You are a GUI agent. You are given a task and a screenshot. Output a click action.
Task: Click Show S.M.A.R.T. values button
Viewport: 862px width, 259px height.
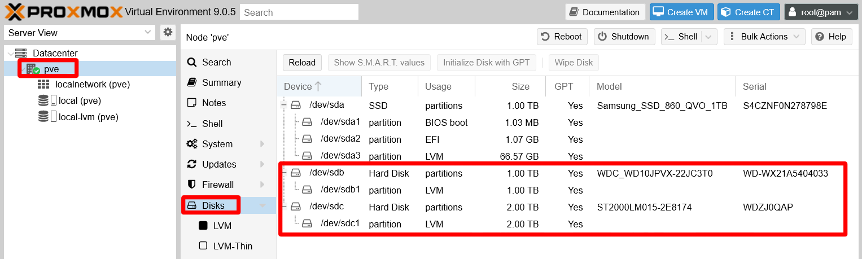(379, 63)
